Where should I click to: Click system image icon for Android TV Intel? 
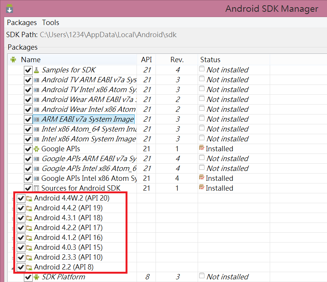coord(36,90)
